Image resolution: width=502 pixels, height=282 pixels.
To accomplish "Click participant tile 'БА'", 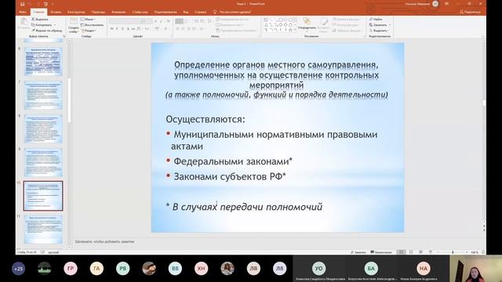I will [x=371, y=269].
